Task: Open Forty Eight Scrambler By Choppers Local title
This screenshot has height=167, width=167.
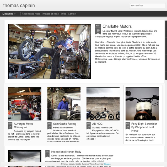Action: tap(144, 127)
